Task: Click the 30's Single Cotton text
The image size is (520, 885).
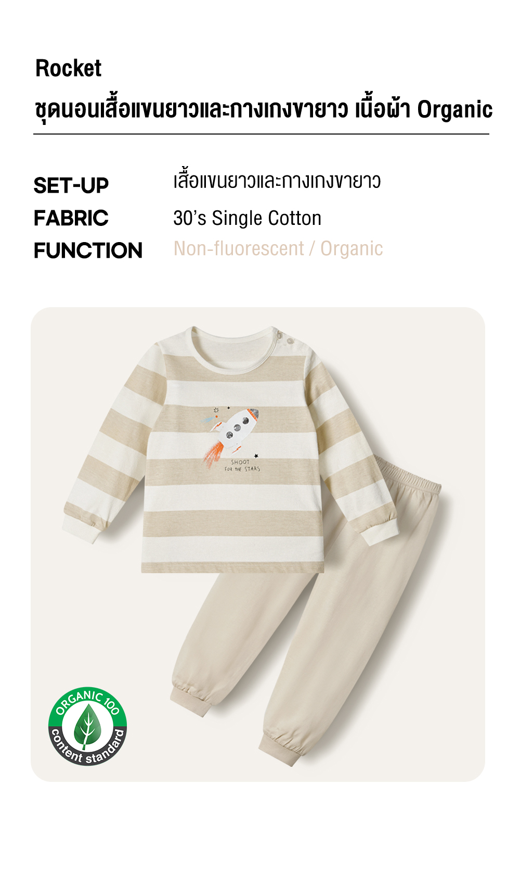Action: pos(247,218)
